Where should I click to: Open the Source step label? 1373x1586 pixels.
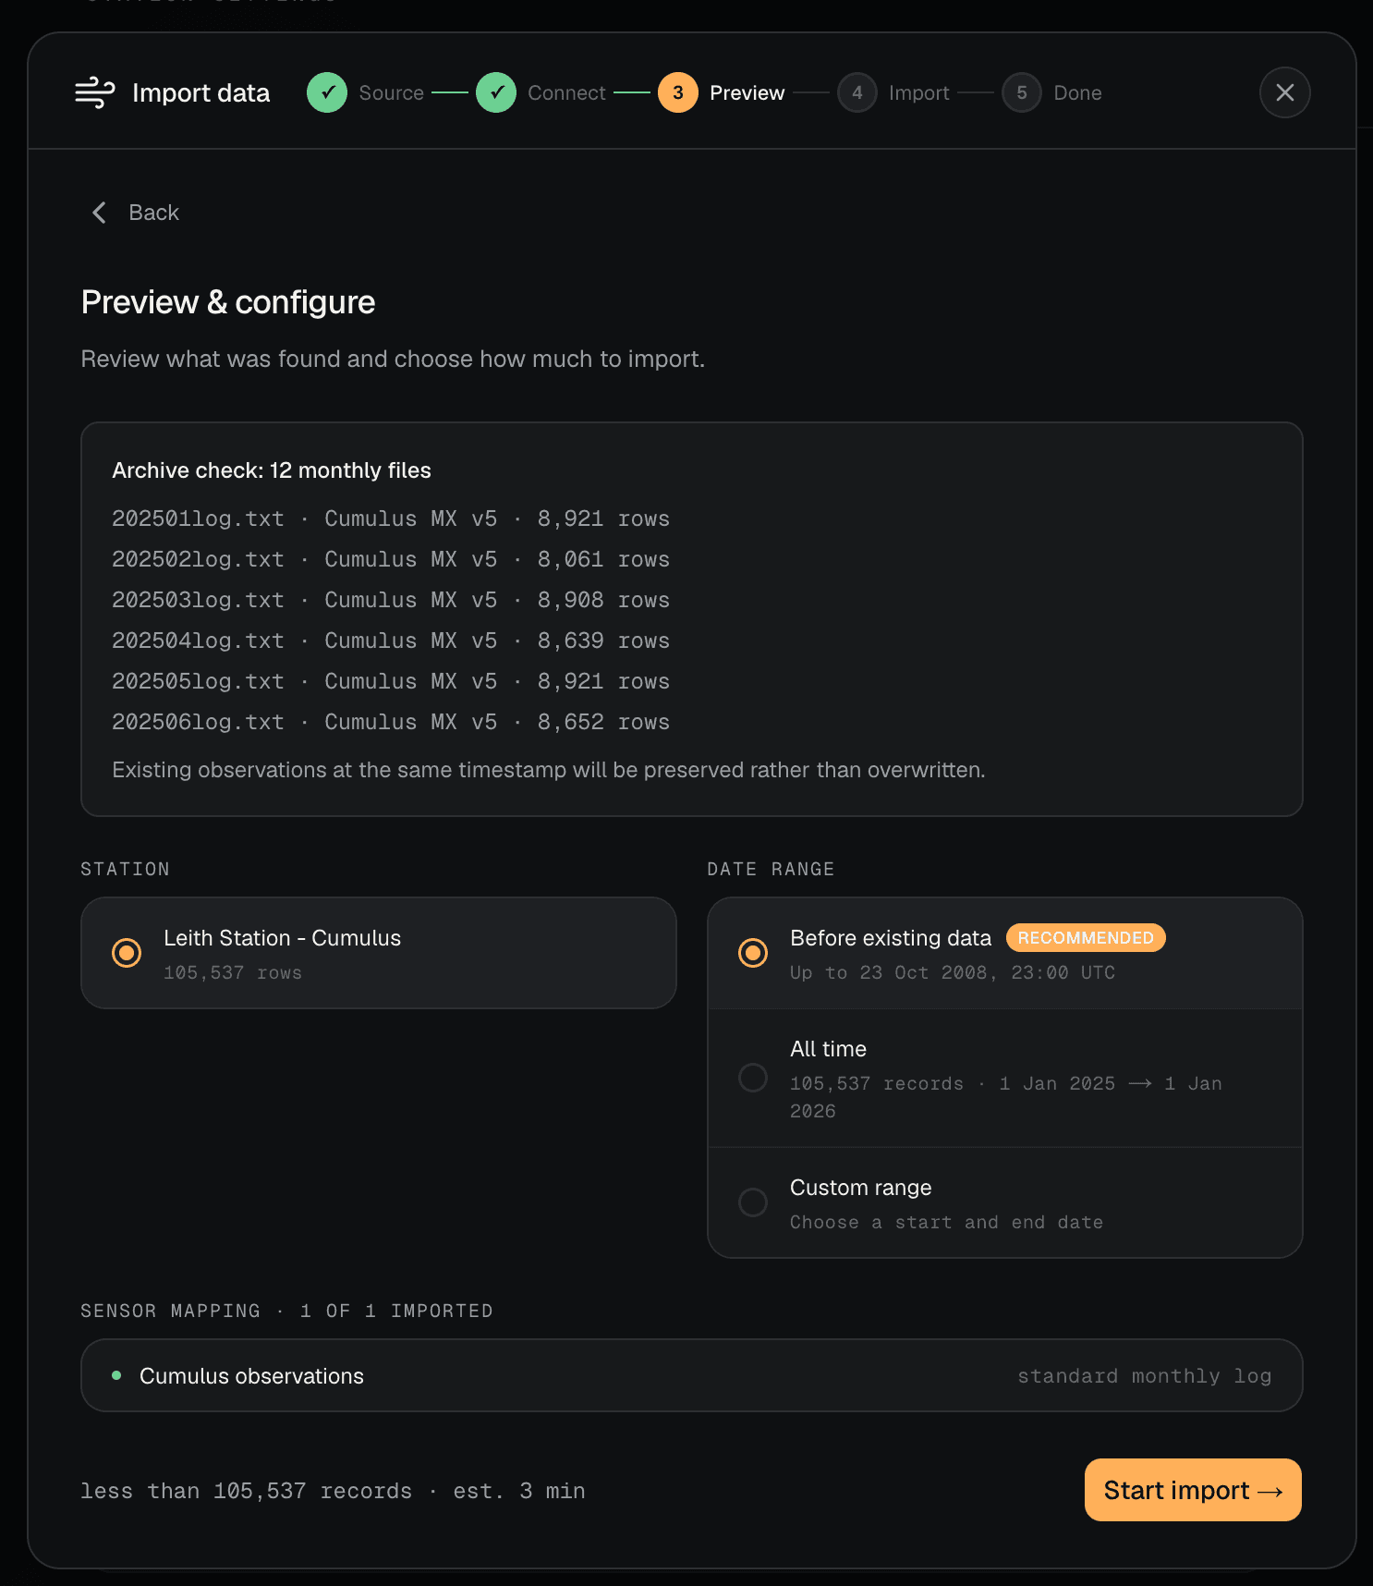point(392,92)
